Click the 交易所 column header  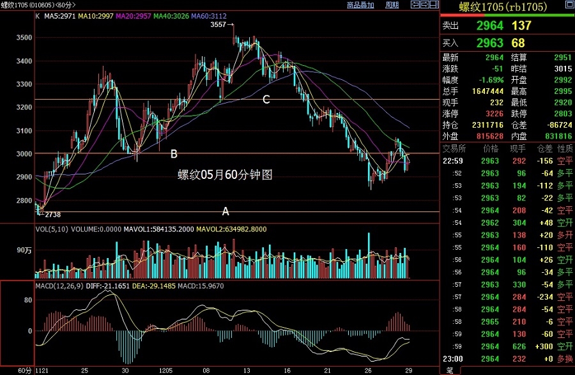[x=454, y=148]
